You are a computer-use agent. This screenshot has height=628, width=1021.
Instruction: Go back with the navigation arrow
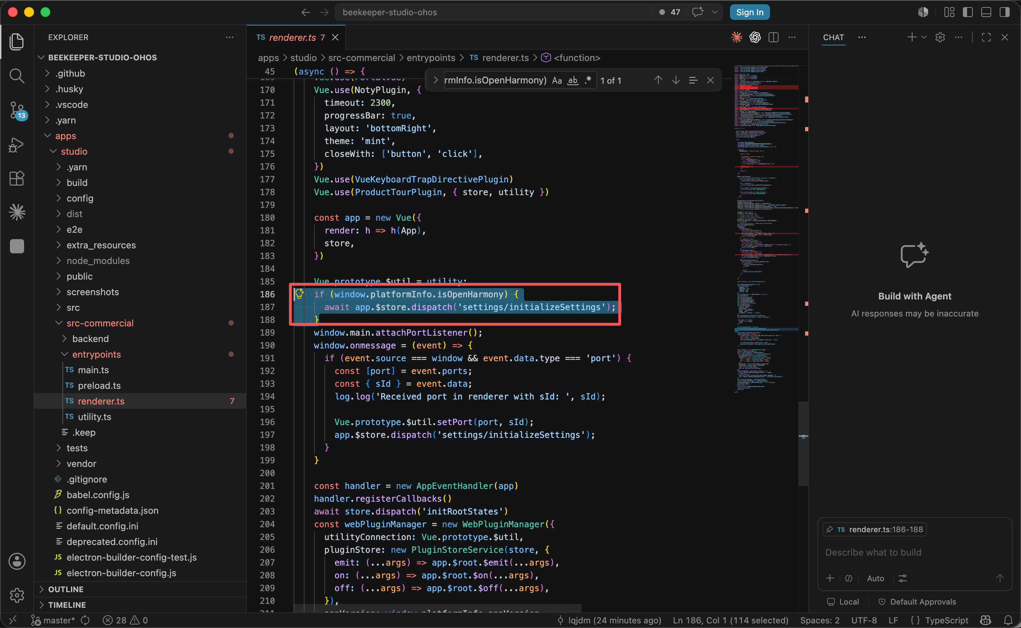coord(306,12)
